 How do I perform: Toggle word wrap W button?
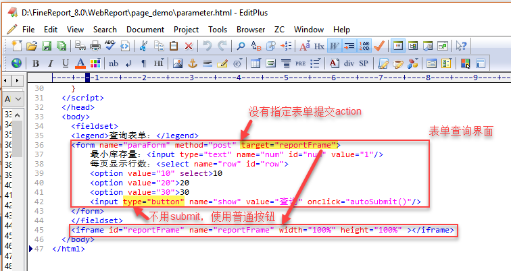(x=334, y=46)
